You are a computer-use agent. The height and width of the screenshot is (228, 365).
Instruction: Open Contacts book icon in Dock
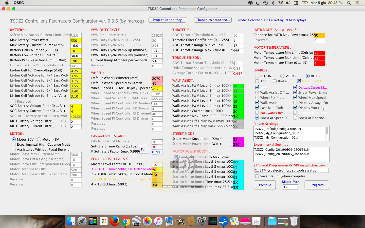[191, 221]
